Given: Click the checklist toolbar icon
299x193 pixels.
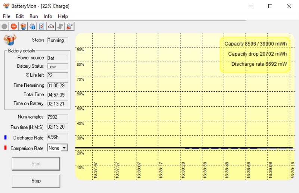Looking at the screenshot, I should coord(42,26).
